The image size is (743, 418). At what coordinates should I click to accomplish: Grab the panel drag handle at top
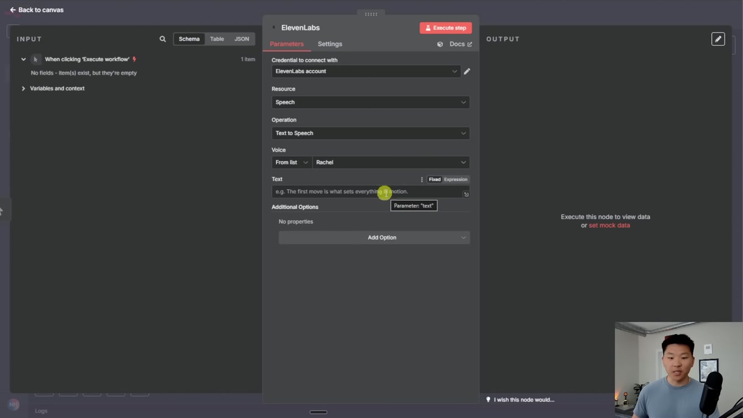tap(371, 14)
